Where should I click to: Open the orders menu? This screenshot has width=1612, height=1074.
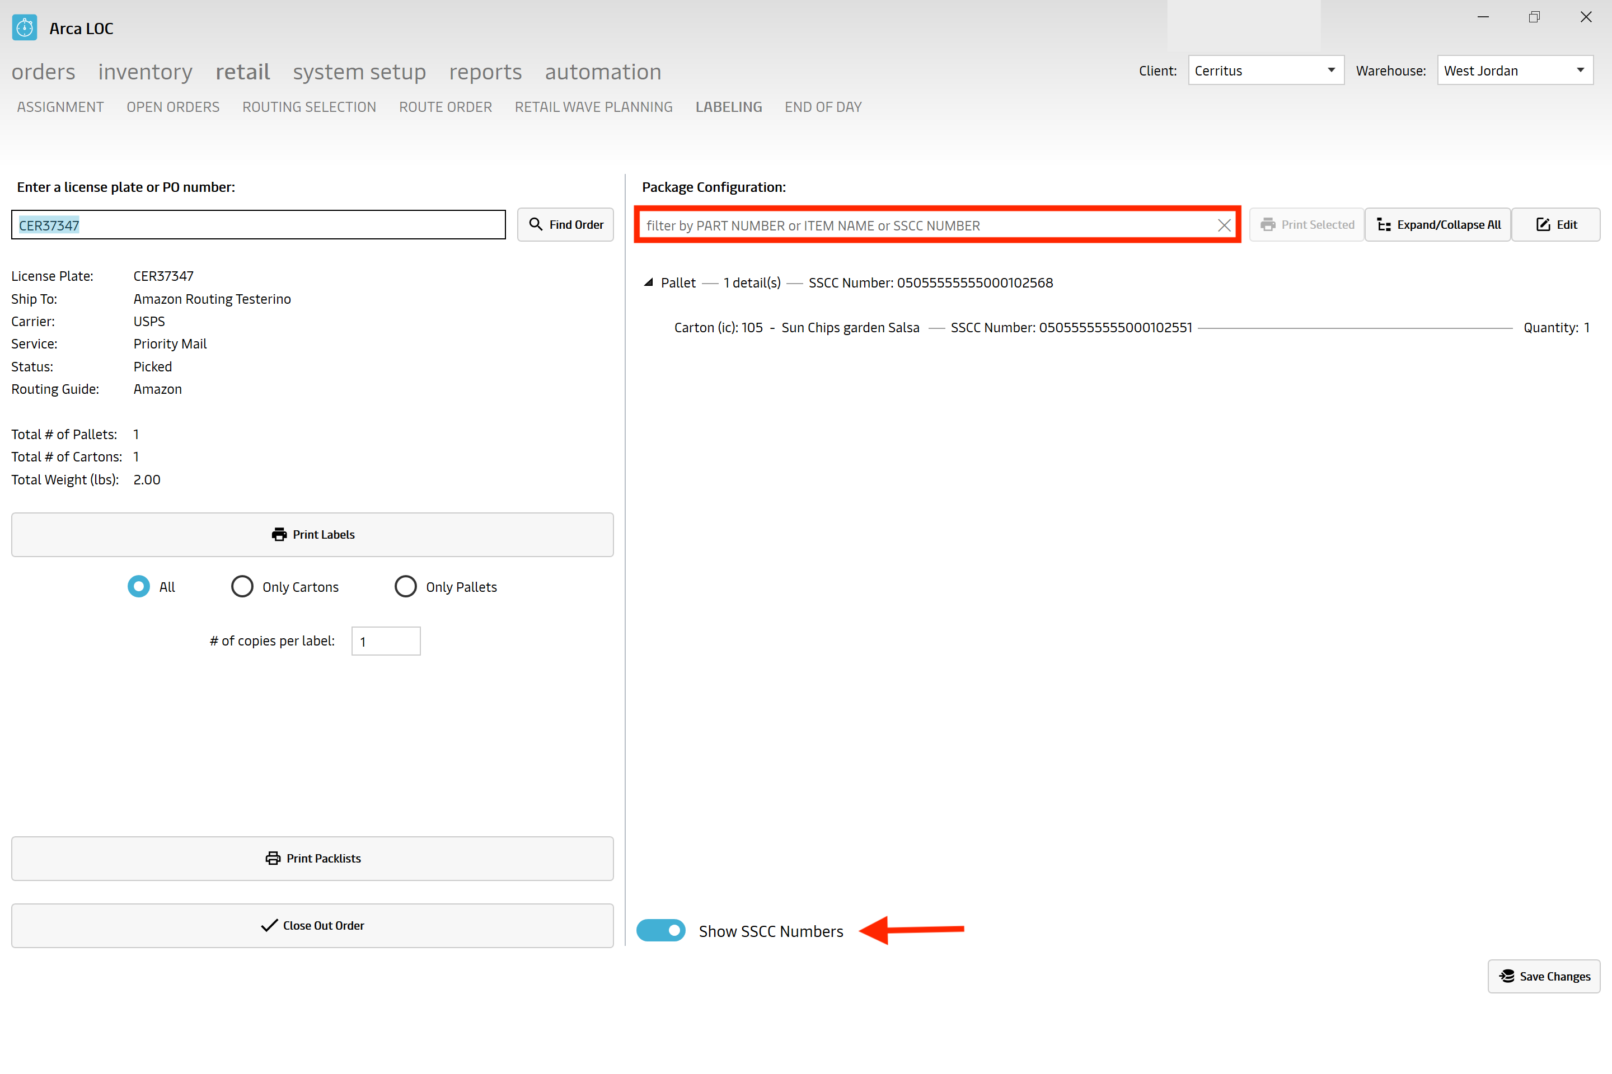click(x=43, y=72)
